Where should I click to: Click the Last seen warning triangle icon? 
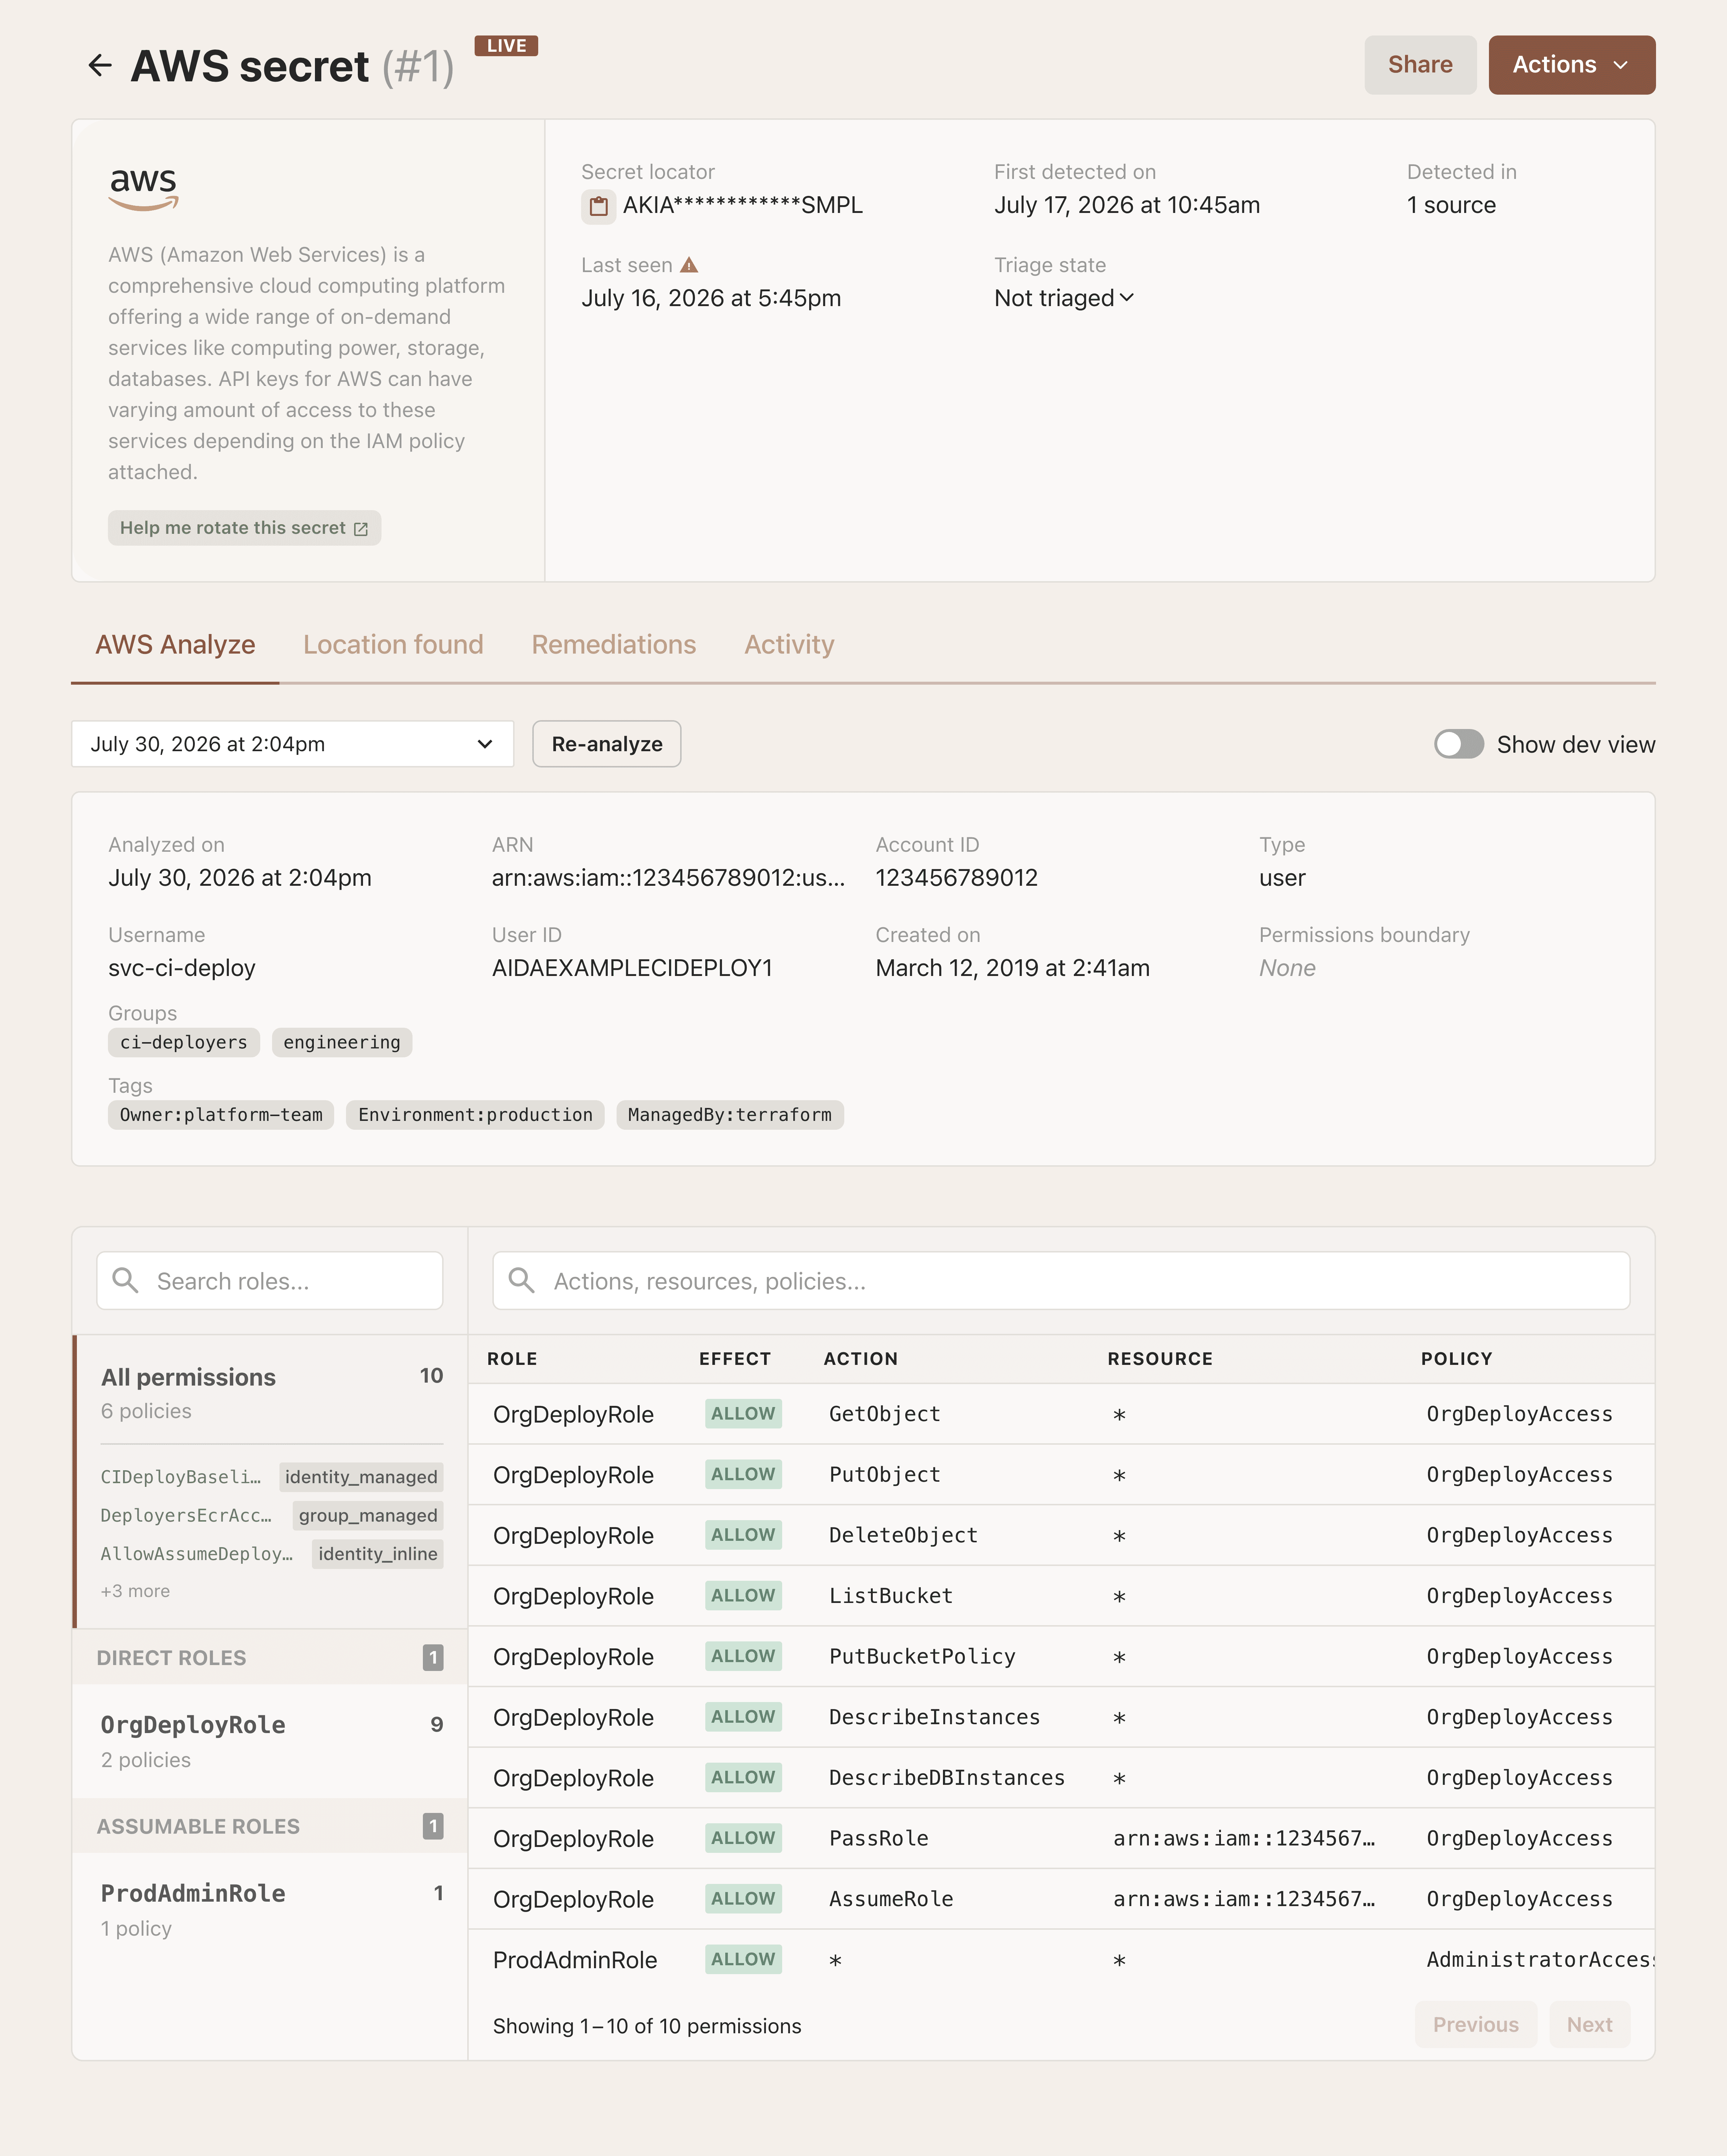click(x=689, y=265)
